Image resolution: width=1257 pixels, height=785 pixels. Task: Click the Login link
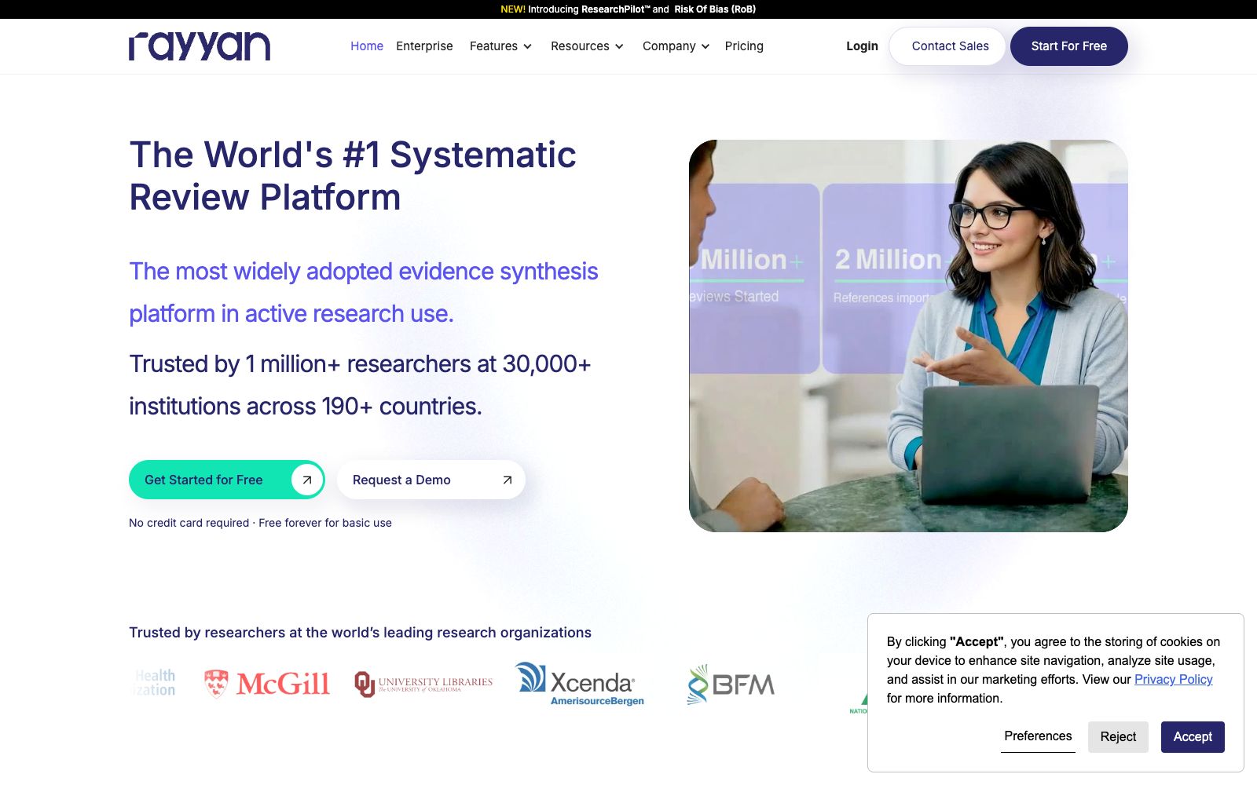pos(862,46)
